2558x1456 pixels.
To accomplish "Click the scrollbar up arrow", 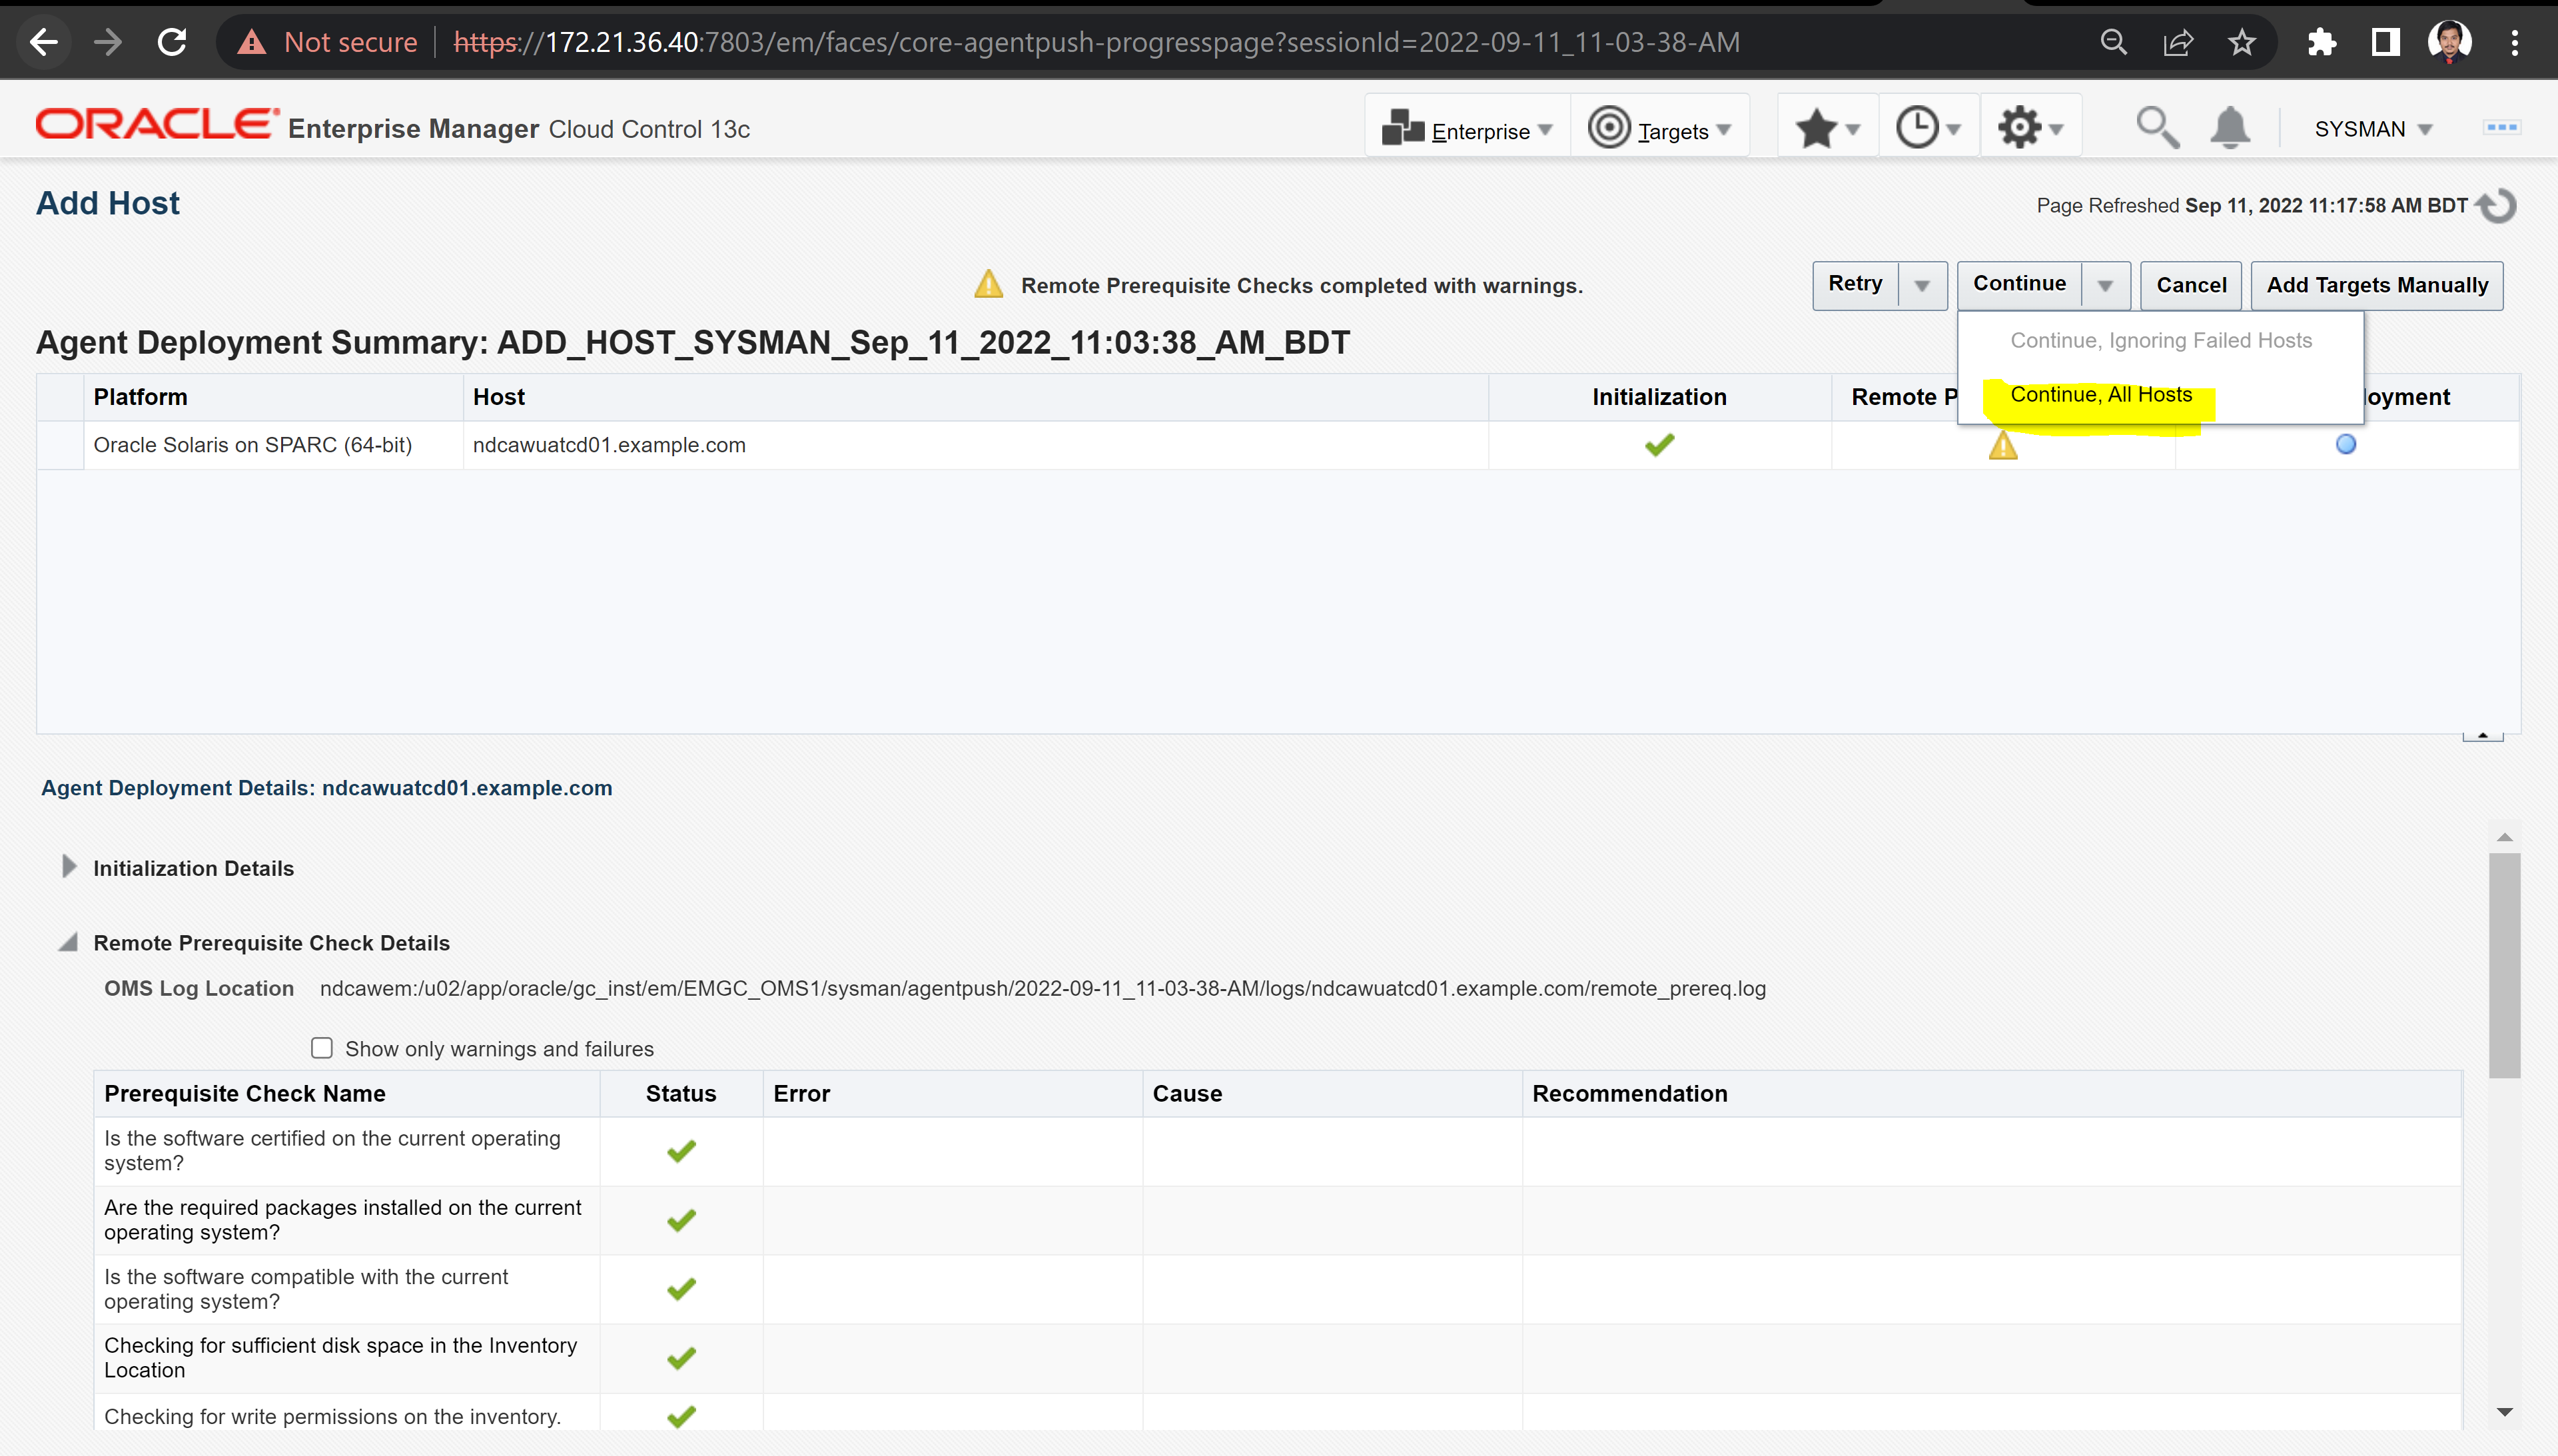I will pyautogui.click(x=2504, y=837).
